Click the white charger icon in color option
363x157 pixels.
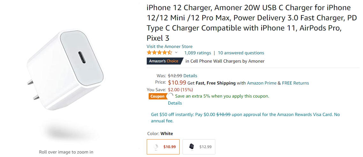(156, 147)
